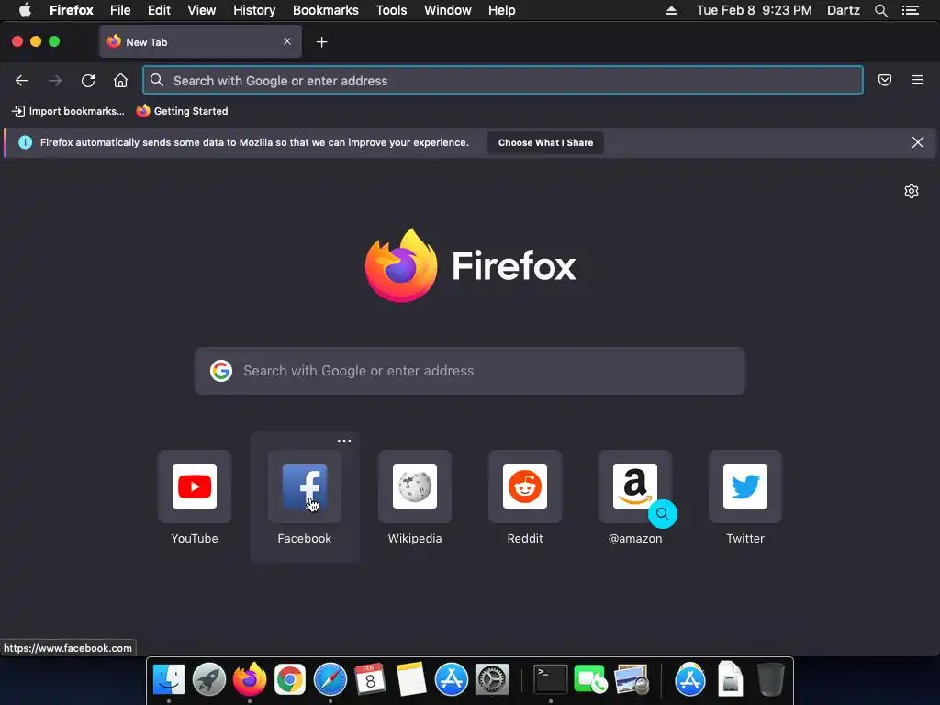Viewport: 940px width, 705px height.
Task: Dismiss the Mozilla data notification bar
Action: click(x=918, y=142)
